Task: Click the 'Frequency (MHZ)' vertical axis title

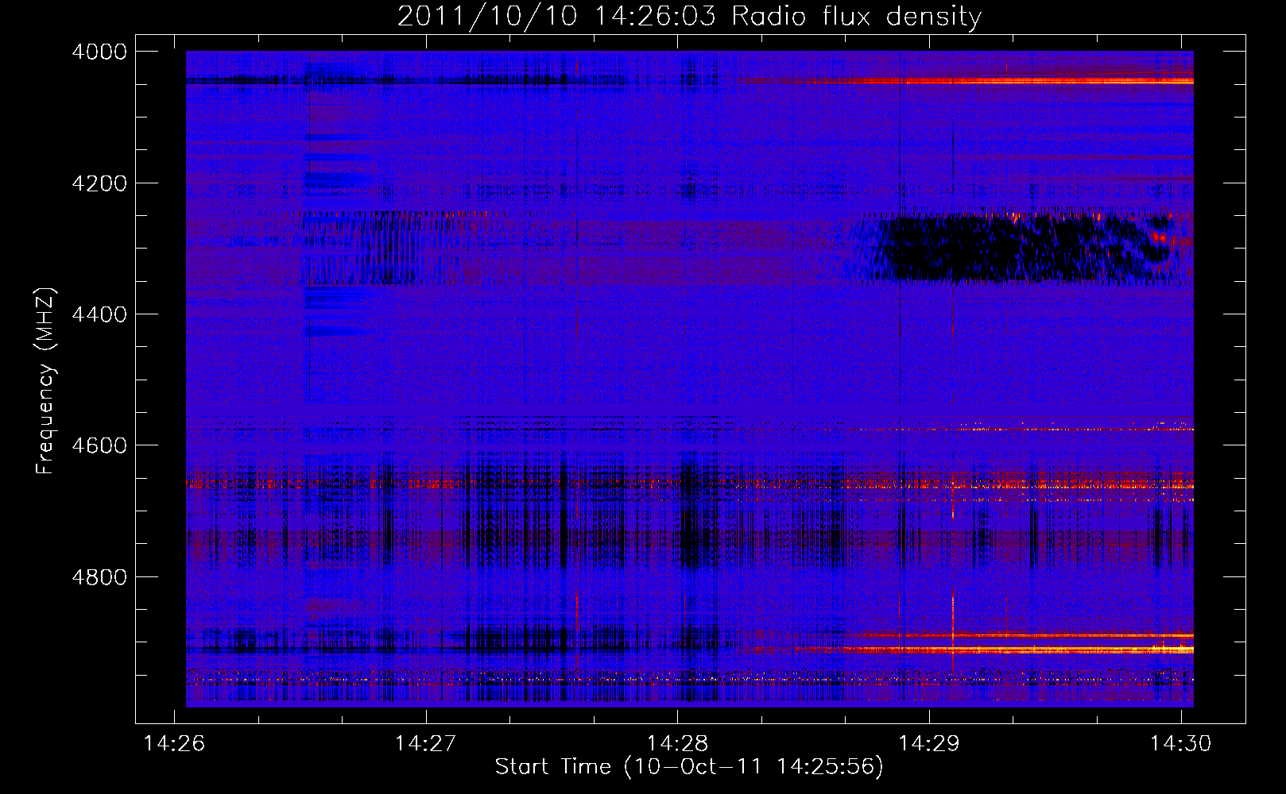Action: (46, 381)
